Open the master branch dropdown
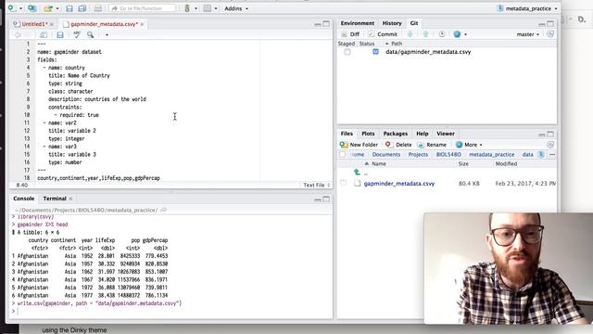The width and height of the screenshot is (593, 334). click(x=527, y=34)
